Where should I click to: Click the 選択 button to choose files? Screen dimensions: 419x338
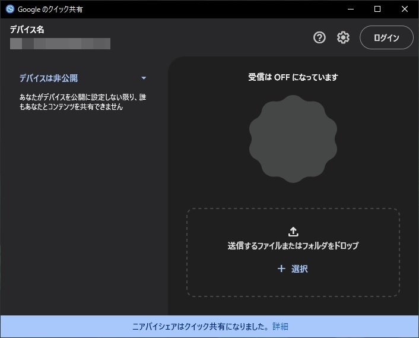tap(293, 268)
